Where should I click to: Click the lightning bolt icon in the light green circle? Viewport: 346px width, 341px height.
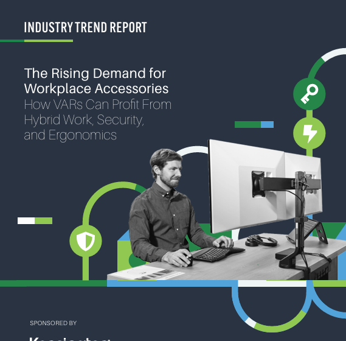click(310, 133)
